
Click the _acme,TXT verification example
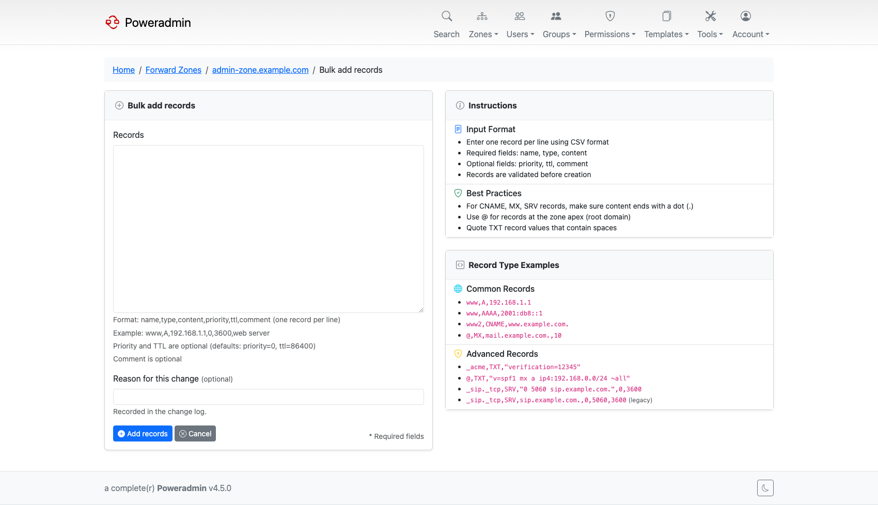click(x=523, y=367)
